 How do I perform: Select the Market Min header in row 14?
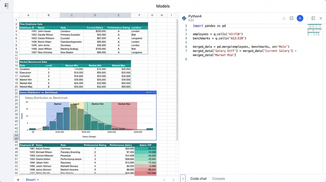tap(72, 66)
